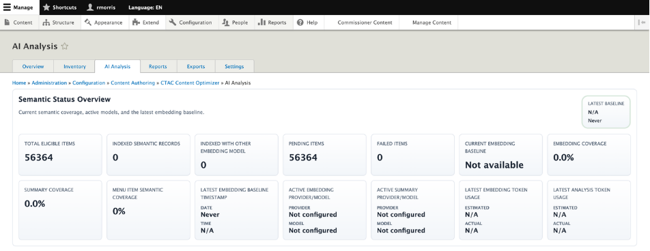Click the Pending Items value 56364
Screen dimensions: 650x251
click(303, 158)
